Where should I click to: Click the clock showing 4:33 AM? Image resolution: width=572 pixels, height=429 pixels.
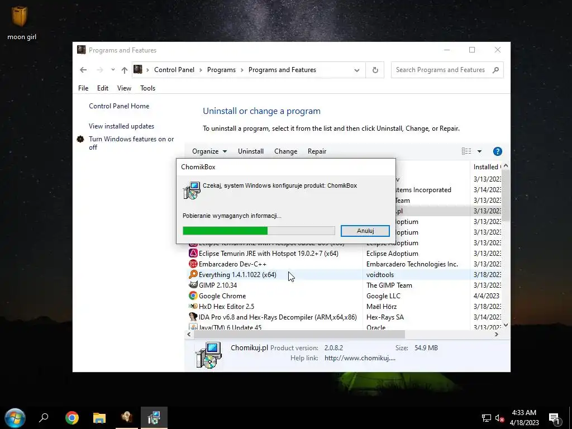pyautogui.click(x=524, y=413)
